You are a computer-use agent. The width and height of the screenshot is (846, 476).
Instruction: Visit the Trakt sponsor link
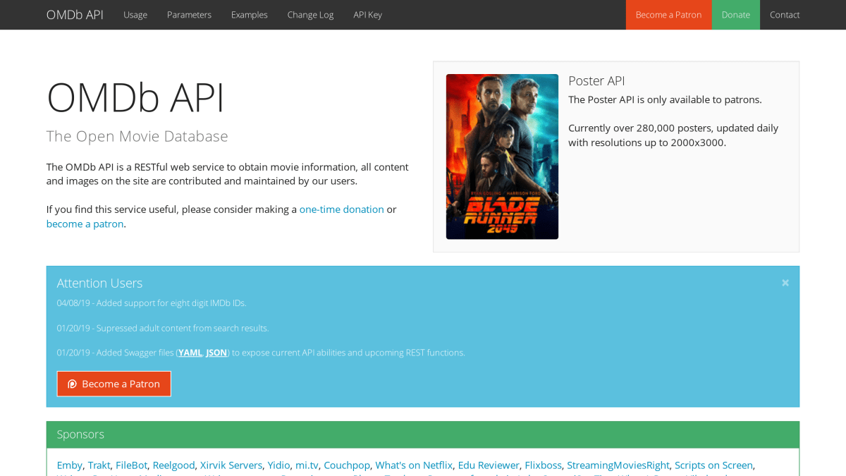[x=99, y=465]
